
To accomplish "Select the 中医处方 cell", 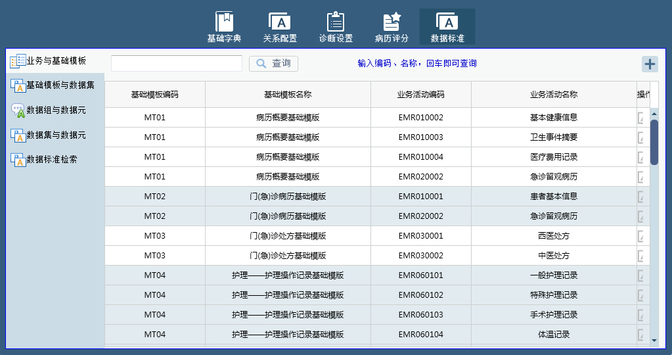I will [x=554, y=256].
